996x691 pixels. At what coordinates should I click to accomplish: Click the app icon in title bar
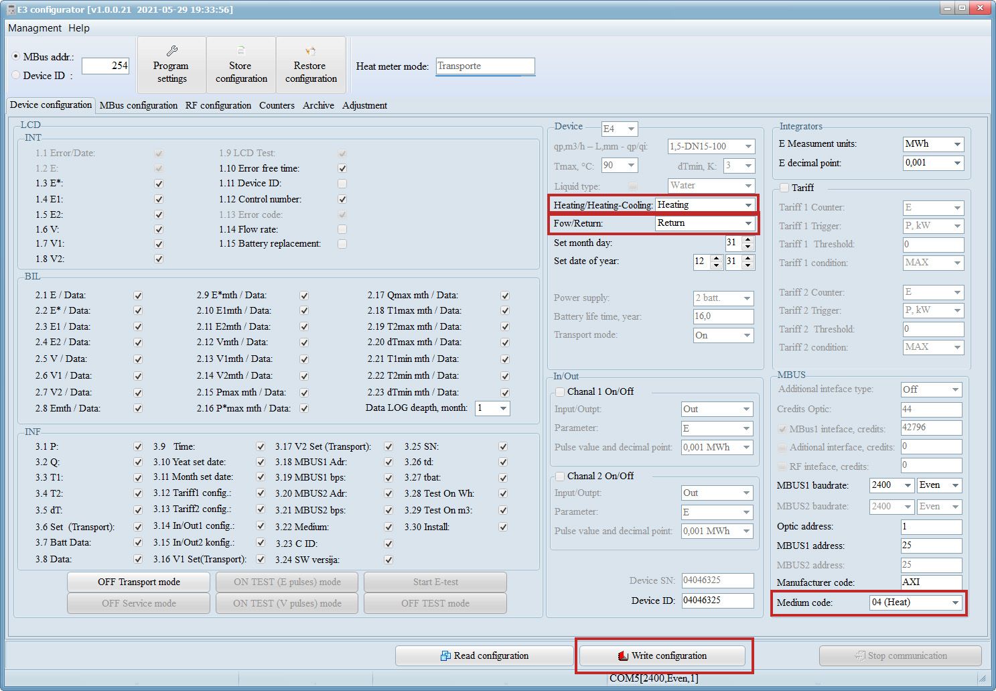tap(10, 9)
